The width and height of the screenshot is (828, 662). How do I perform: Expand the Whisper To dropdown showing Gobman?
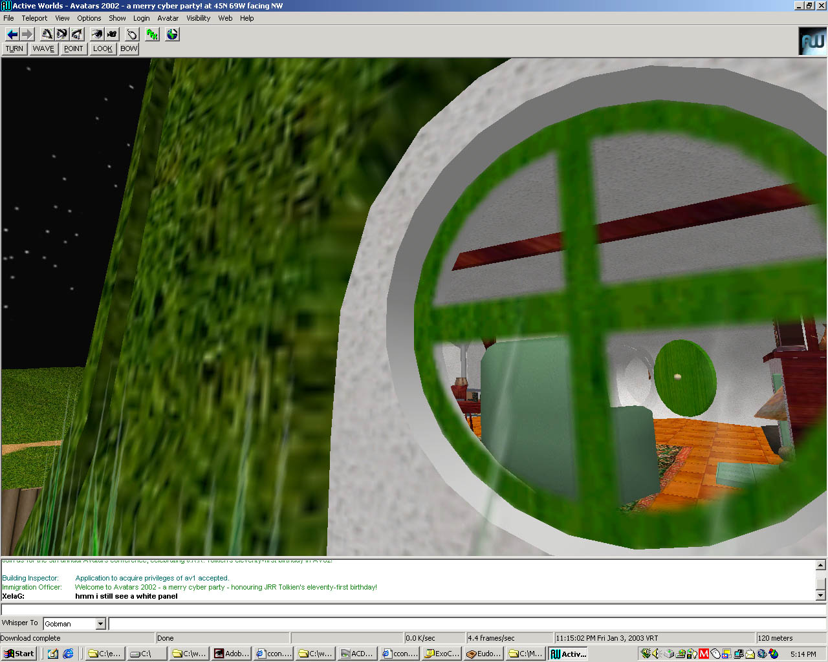pyautogui.click(x=100, y=624)
